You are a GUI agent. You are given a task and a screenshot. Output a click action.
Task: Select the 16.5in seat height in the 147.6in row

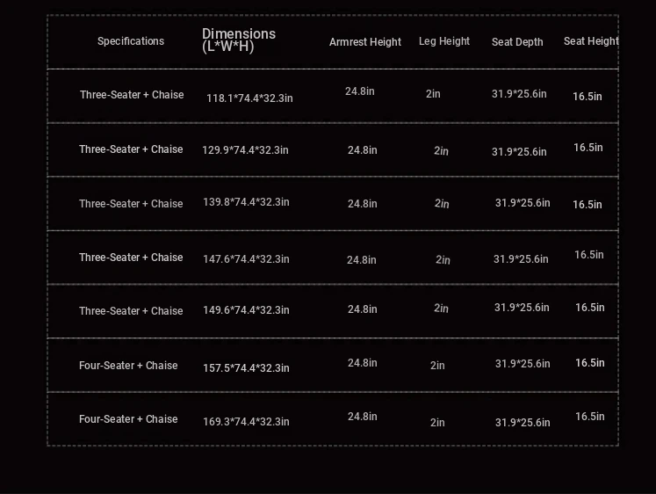(589, 255)
